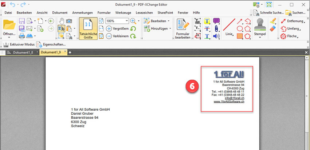Open the Anmerkungen menu
This screenshot has width=310, height=150.
pos(82,13)
